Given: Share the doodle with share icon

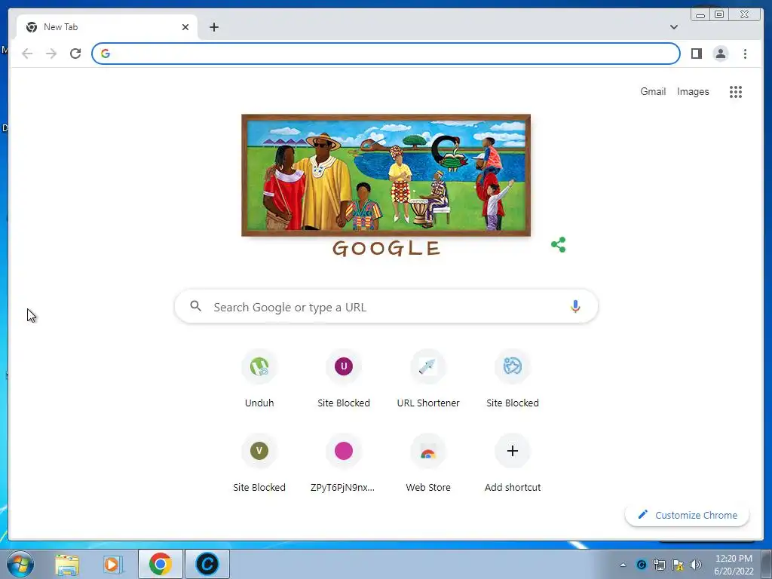Looking at the screenshot, I should (559, 245).
